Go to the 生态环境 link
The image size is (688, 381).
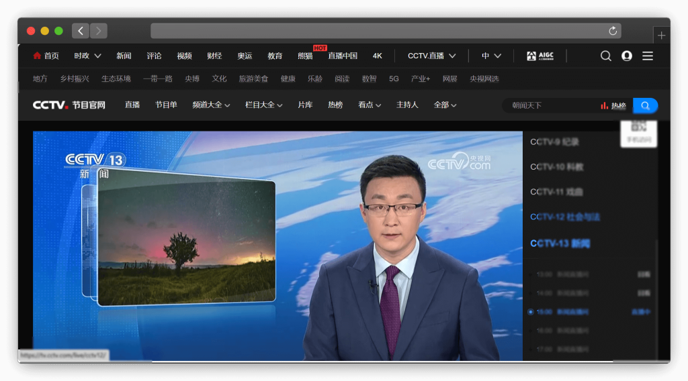point(116,79)
